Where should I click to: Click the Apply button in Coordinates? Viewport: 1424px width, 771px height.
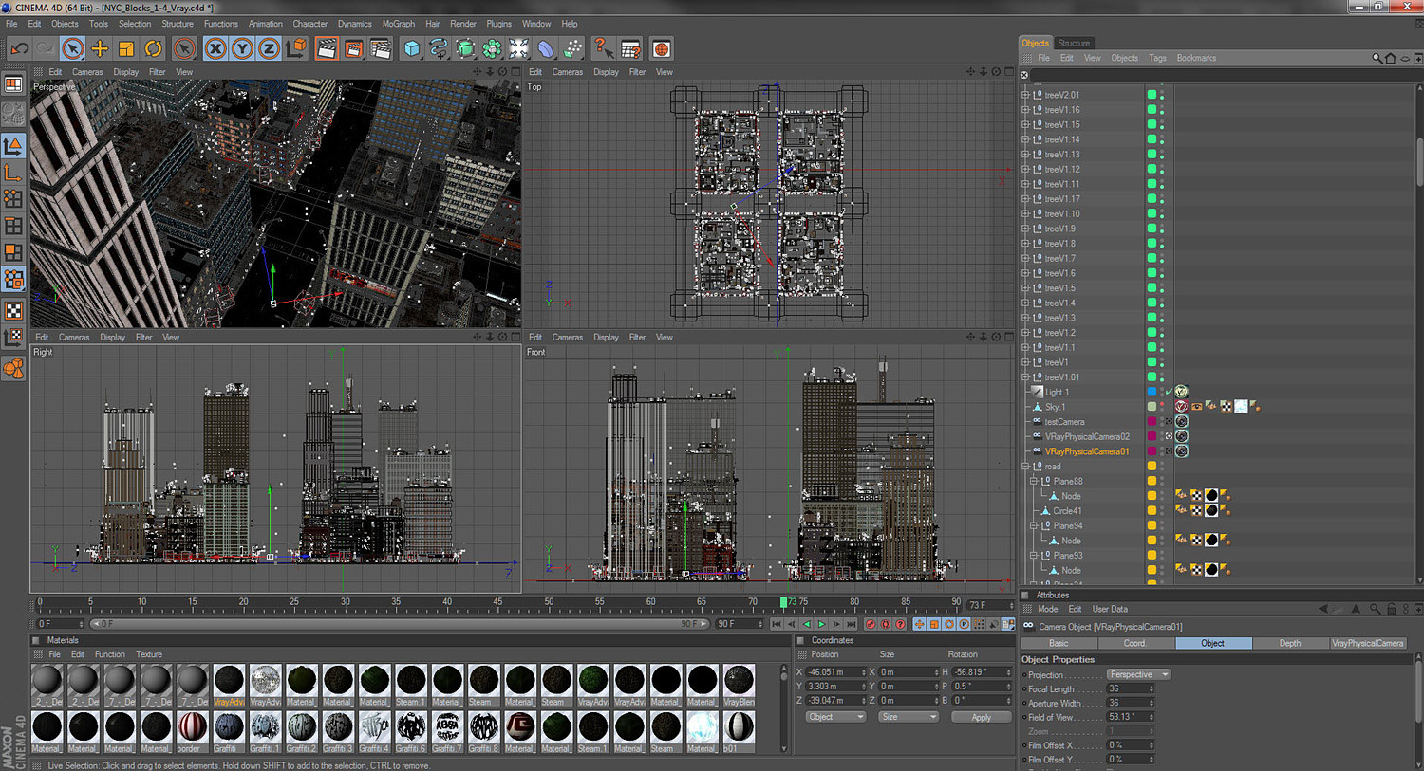[x=981, y=717]
